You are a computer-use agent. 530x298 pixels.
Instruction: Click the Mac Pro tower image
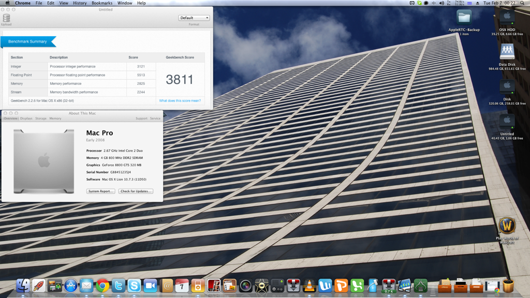pyautogui.click(x=43, y=161)
